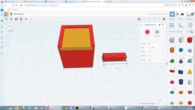Open the Tinkercad logo dashboard link
The image size is (195, 110).
pos(6,14)
